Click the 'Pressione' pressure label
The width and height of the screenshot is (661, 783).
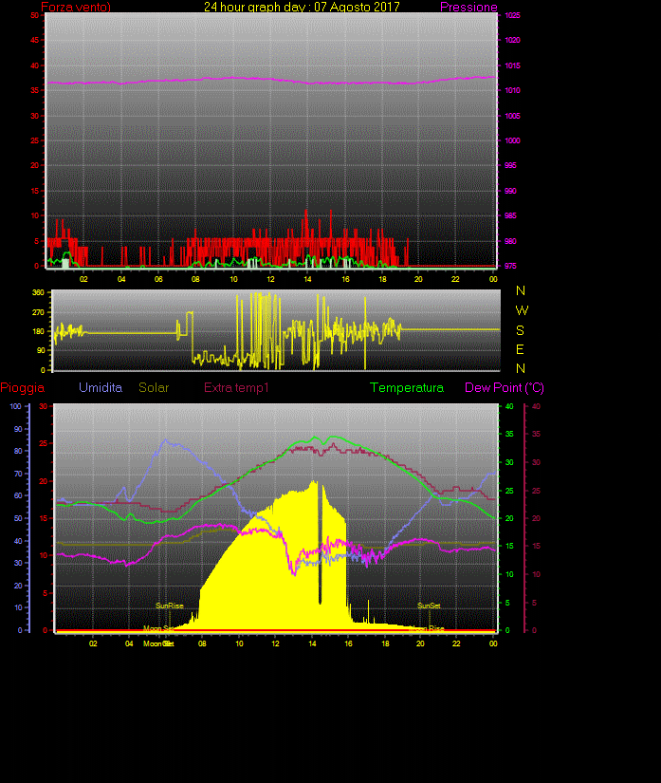(468, 7)
